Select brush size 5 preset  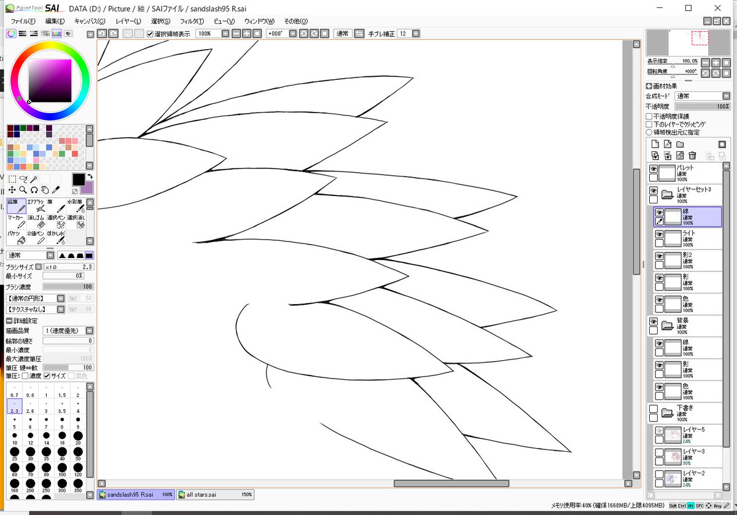[14, 423]
